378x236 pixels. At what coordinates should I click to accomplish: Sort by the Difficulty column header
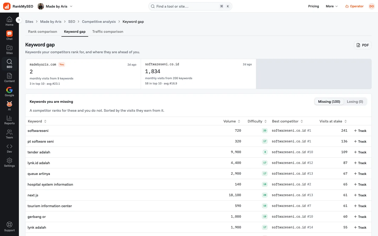pos(257,121)
